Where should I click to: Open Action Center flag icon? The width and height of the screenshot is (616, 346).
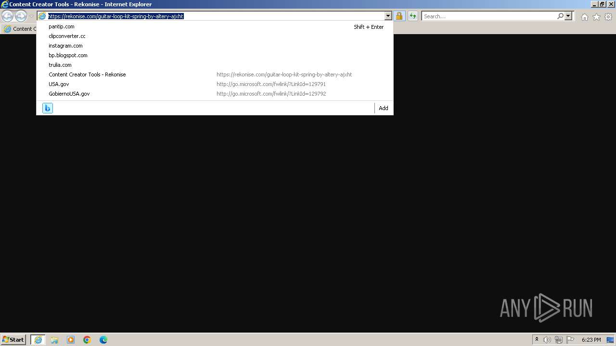coord(570,340)
